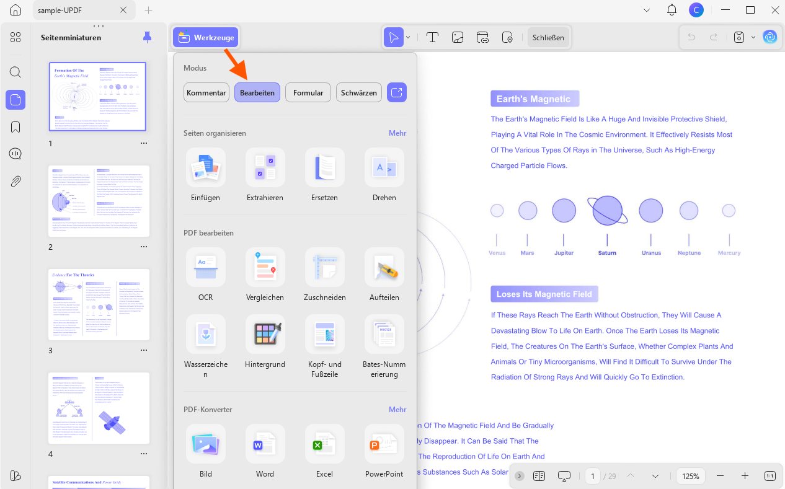Select page 4 thumbnail
This screenshot has height=489, width=785.
click(x=99, y=408)
